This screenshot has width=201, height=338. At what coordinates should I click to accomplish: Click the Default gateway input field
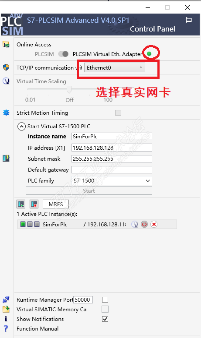click(112, 169)
